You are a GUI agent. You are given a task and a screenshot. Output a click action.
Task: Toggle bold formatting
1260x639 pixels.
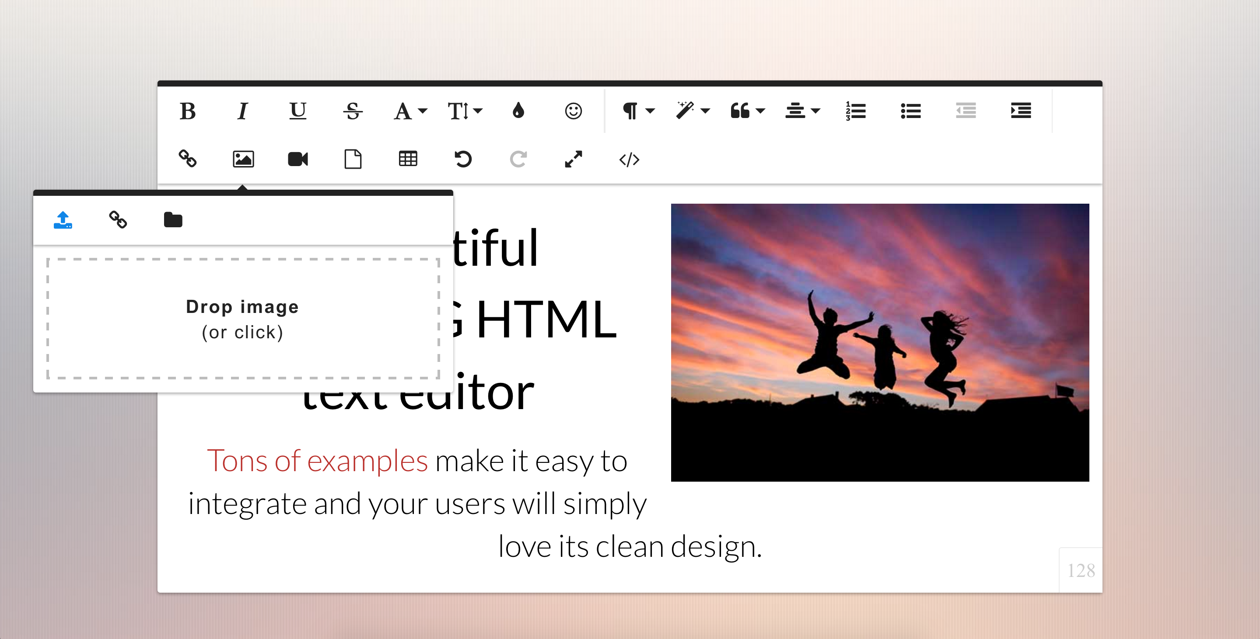coord(188,111)
